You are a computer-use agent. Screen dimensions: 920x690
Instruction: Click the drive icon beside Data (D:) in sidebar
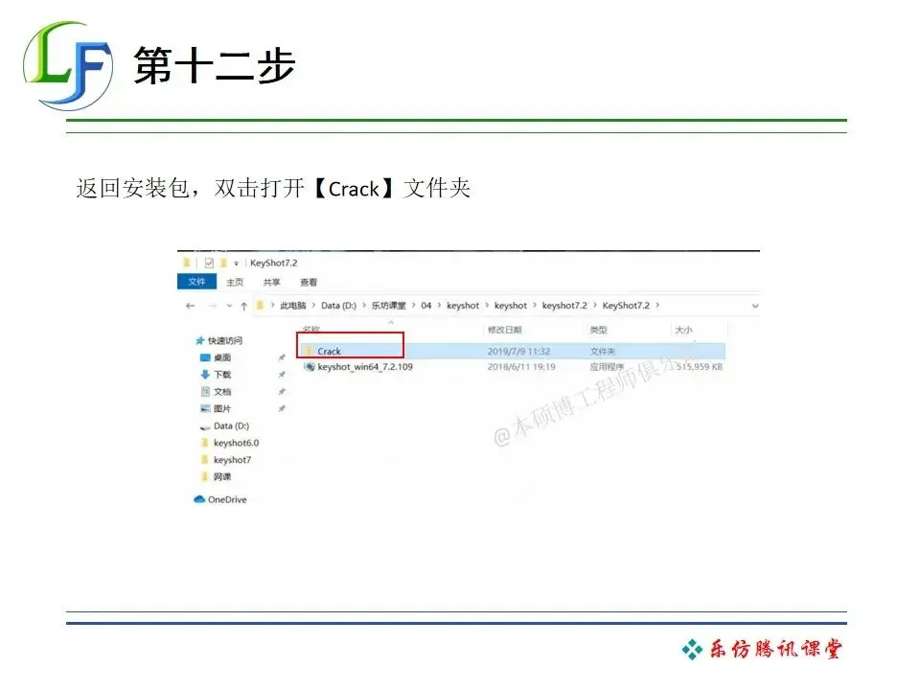[205, 426]
